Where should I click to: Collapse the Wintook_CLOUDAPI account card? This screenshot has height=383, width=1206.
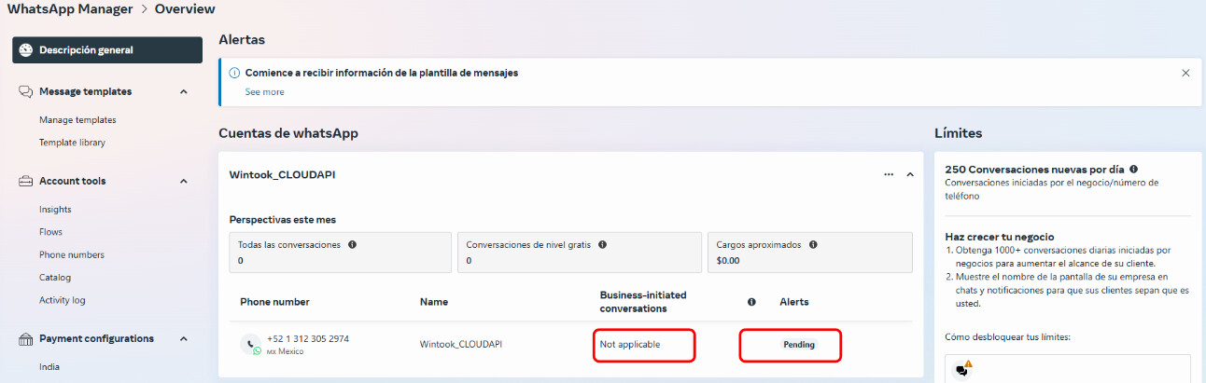(x=910, y=174)
